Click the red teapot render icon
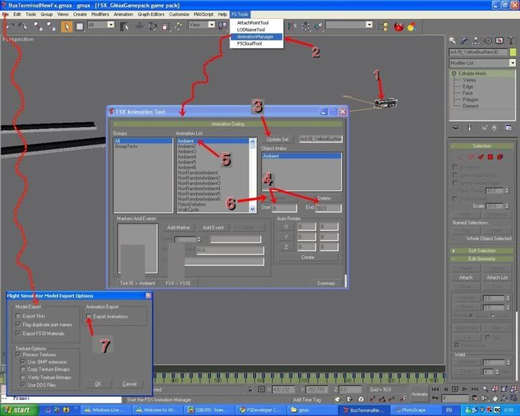 (398, 26)
